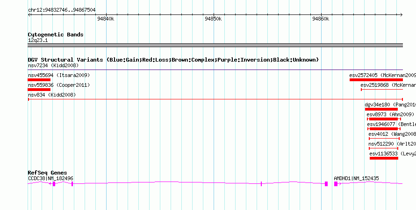Open the esv8973 (Ahn2009) label
Image resolution: width=416 pixels, height=210 pixels.
coord(390,114)
